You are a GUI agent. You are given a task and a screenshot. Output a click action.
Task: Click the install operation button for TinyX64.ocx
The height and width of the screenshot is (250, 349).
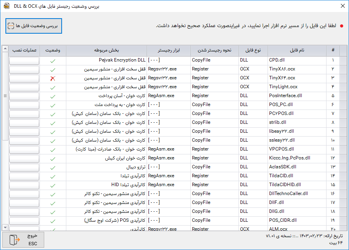click(x=24, y=79)
